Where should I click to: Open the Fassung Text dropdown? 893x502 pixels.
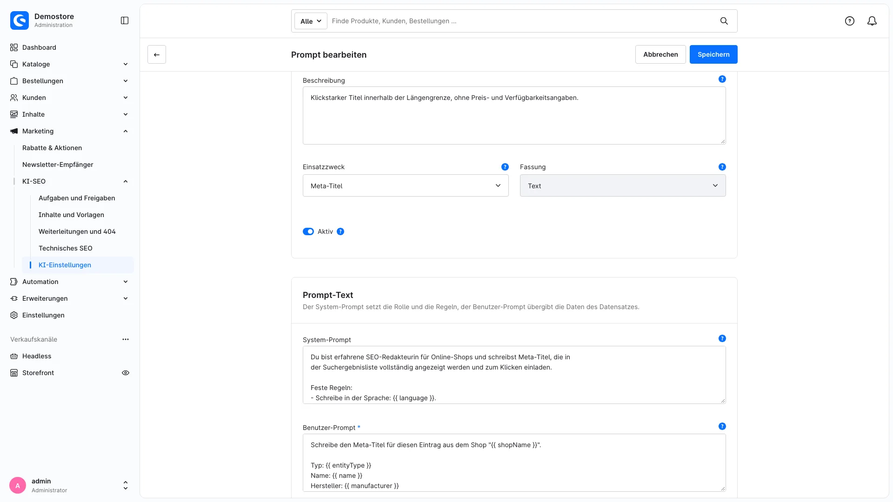pos(623,185)
